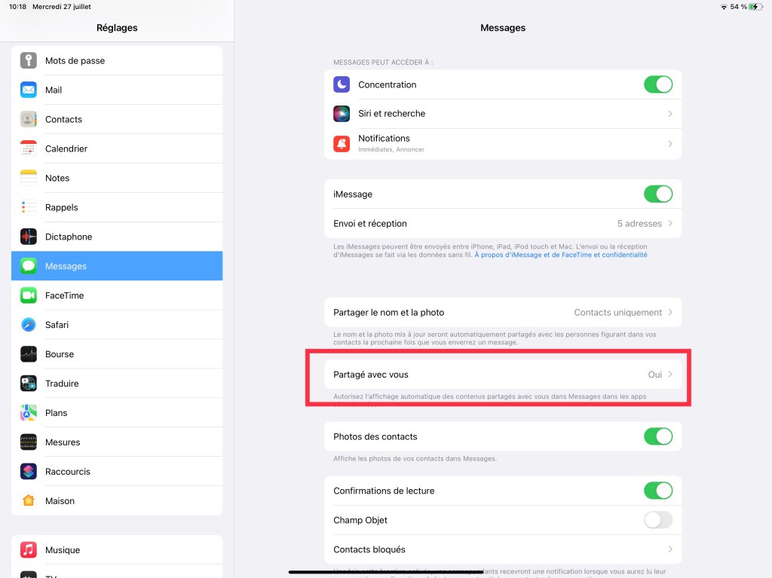The image size is (772, 578).
Task: Open Mots de passe key icon
Action: tap(29, 61)
